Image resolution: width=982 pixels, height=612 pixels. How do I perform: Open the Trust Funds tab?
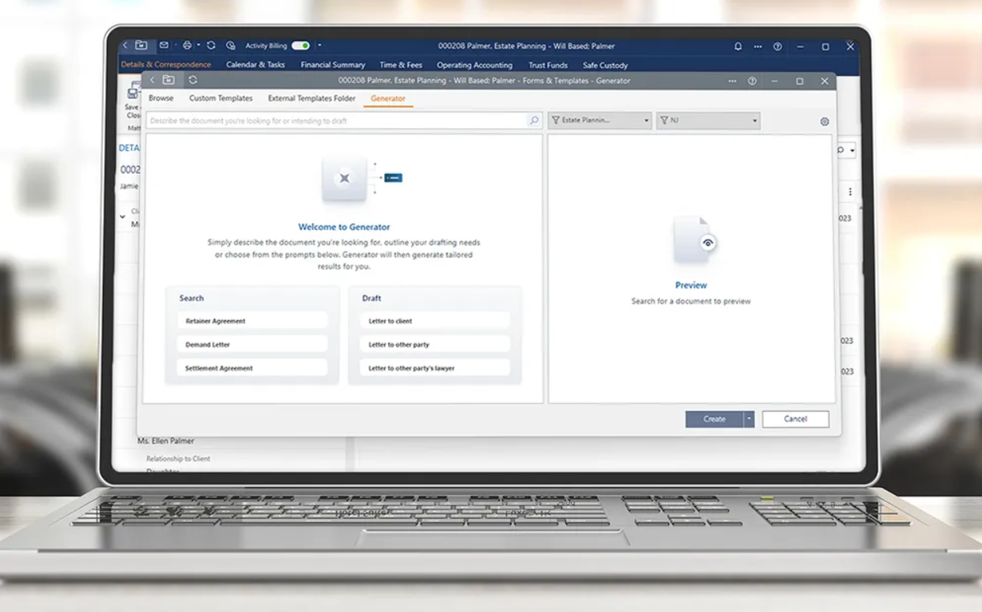pyautogui.click(x=549, y=65)
